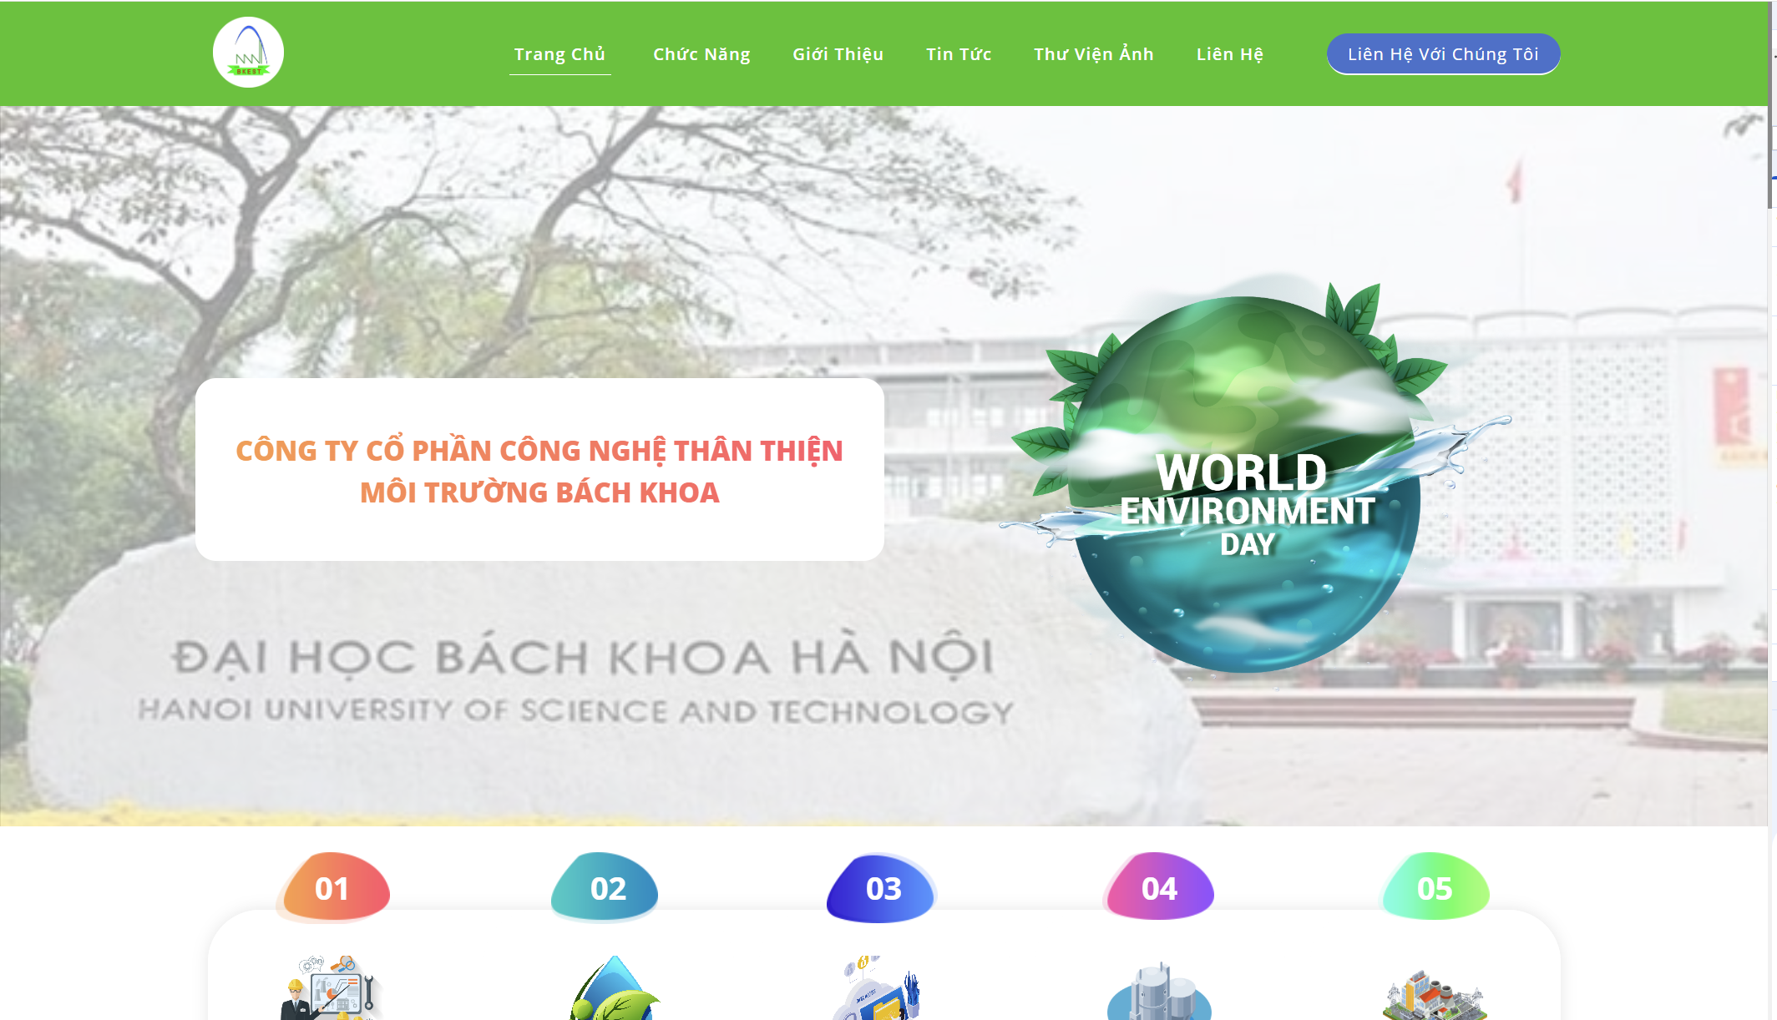The width and height of the screenshot is (1777, 1020).
Task: Click the storage tanks icon under 04
Action: [x=1159, y=991]
